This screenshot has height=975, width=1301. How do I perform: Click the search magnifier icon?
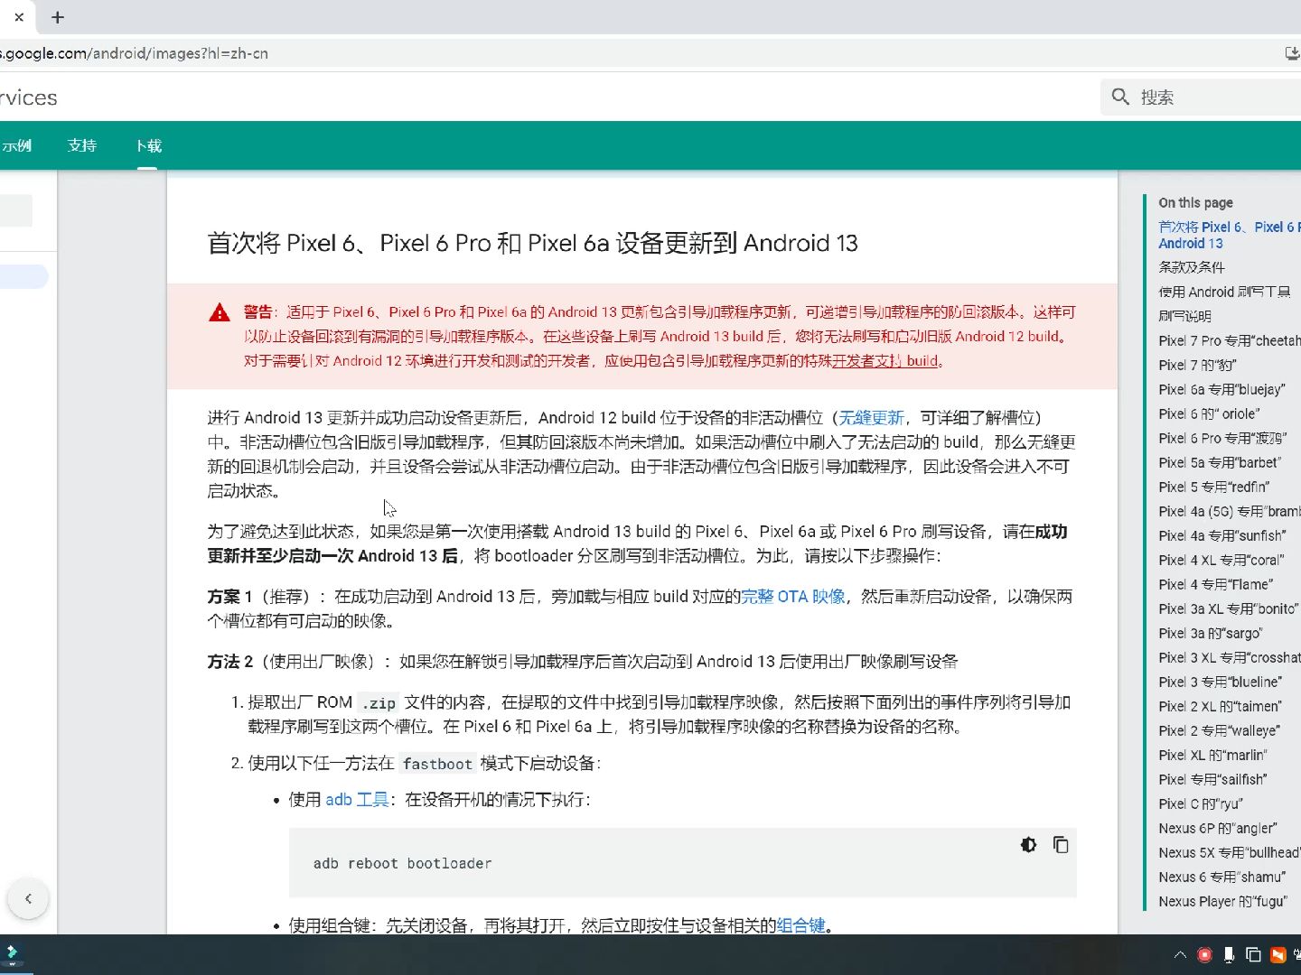click(1120, 97)
